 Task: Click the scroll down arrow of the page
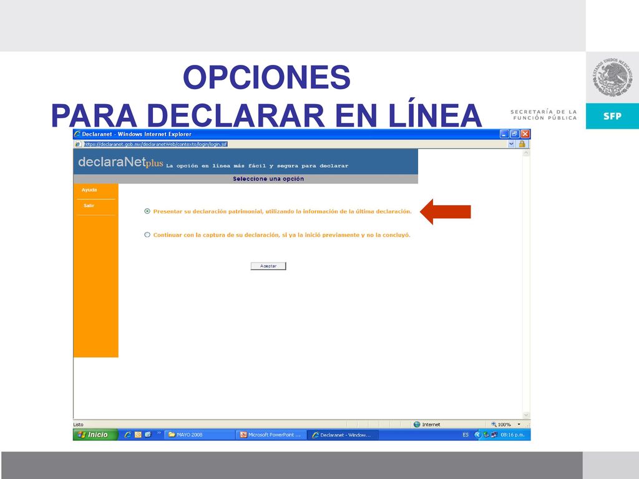tap(526, 415)
